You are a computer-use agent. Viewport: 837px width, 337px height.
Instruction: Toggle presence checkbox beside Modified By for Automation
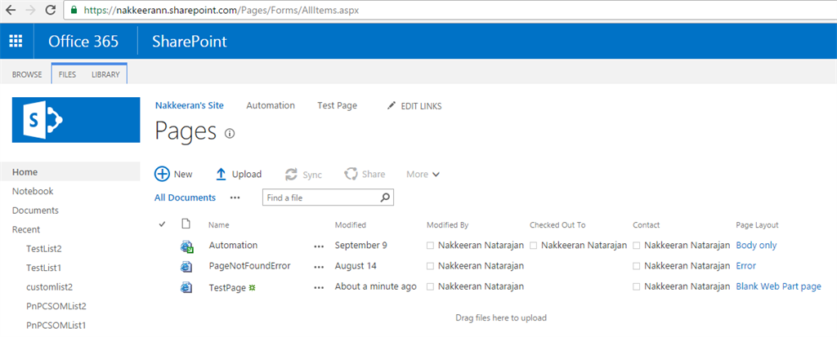point(431,246)
